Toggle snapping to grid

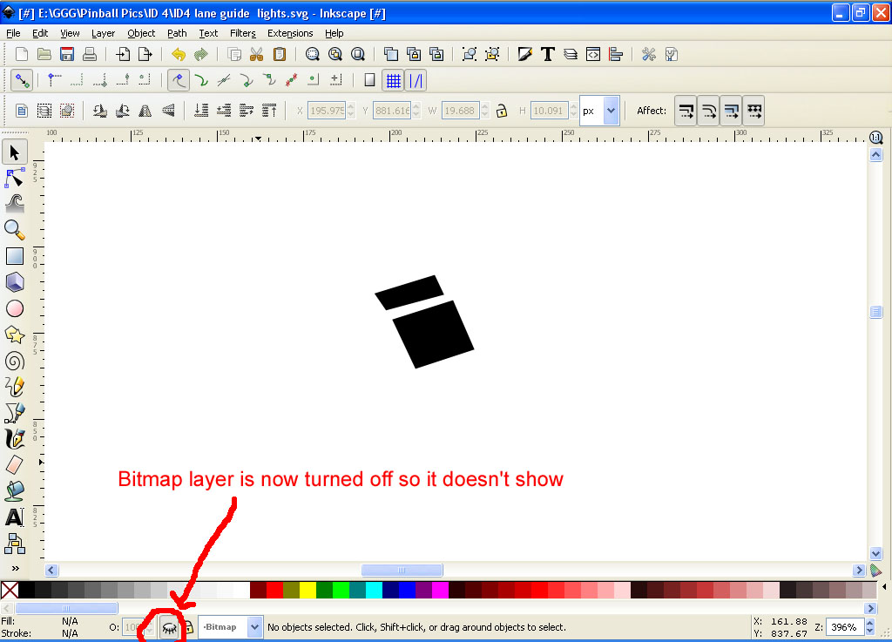click(394, 80)
